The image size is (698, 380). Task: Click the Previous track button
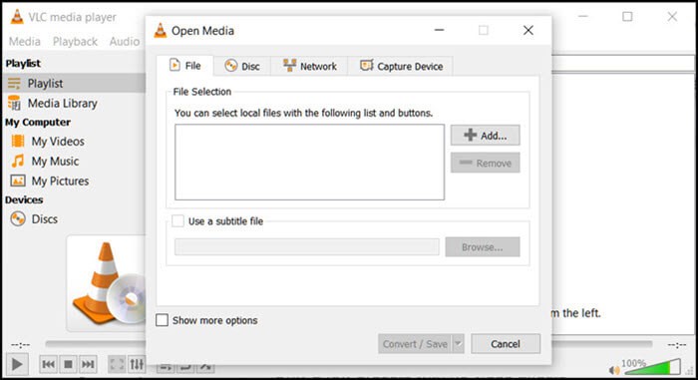[49, 364]
